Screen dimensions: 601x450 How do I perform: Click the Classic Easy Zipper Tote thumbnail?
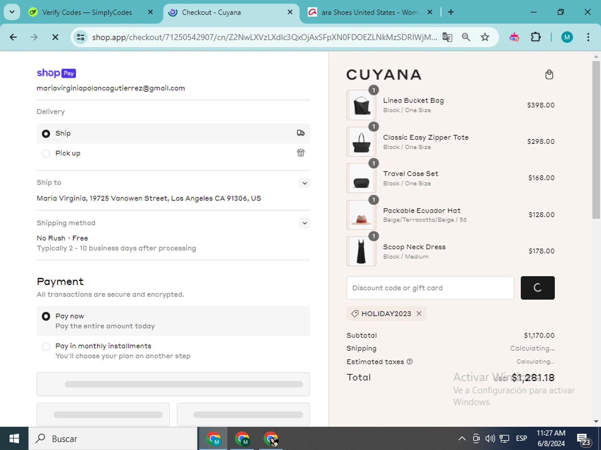coord(361,142)
